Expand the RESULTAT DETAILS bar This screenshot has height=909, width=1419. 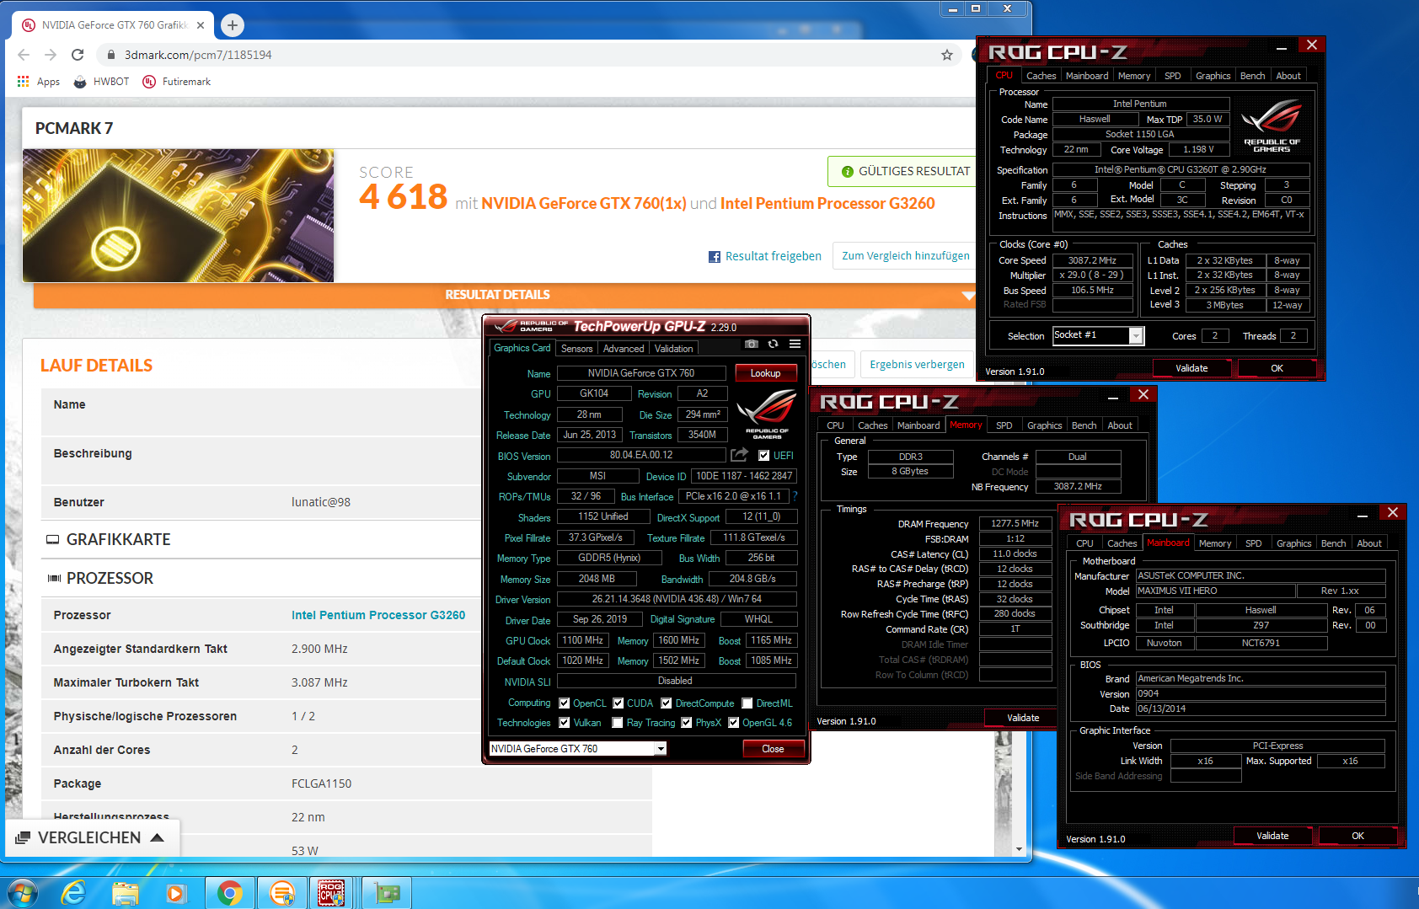(505, 295)
